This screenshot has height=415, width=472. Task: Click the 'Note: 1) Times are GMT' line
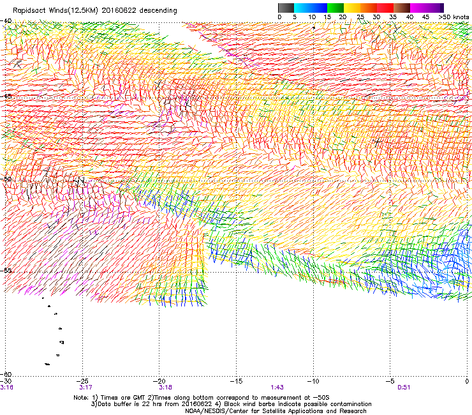(x=202, y=398)
